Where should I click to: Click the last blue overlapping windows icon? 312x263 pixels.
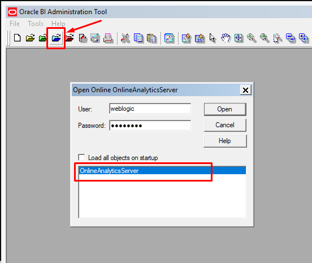[304, 38]
